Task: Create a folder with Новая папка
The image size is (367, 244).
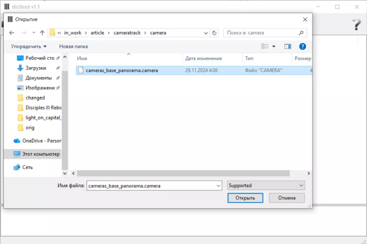Action: click(74, 46)
